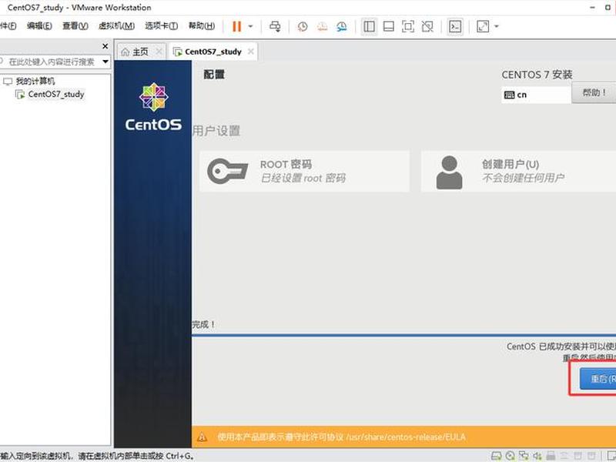Screen dimensions: 616x462
Task: Click the network adapter status icon
Action: [x=524, y=456]
